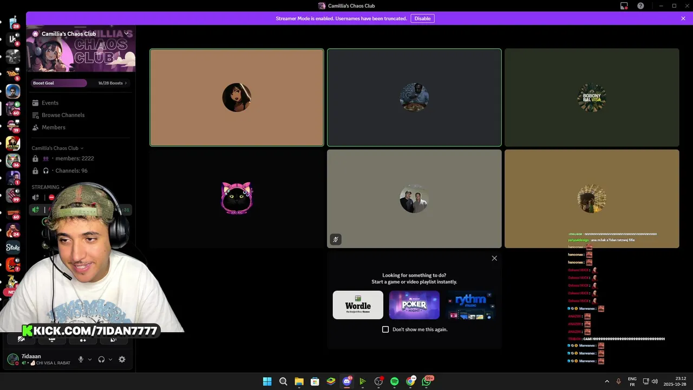Screen dimensions: 693x390
Task: Check "Don't show me this again"
Action: pos(385,329)
